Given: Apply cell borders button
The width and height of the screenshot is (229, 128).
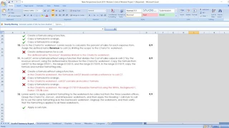Looking at the screenshot, I should [x=36, y=15].
